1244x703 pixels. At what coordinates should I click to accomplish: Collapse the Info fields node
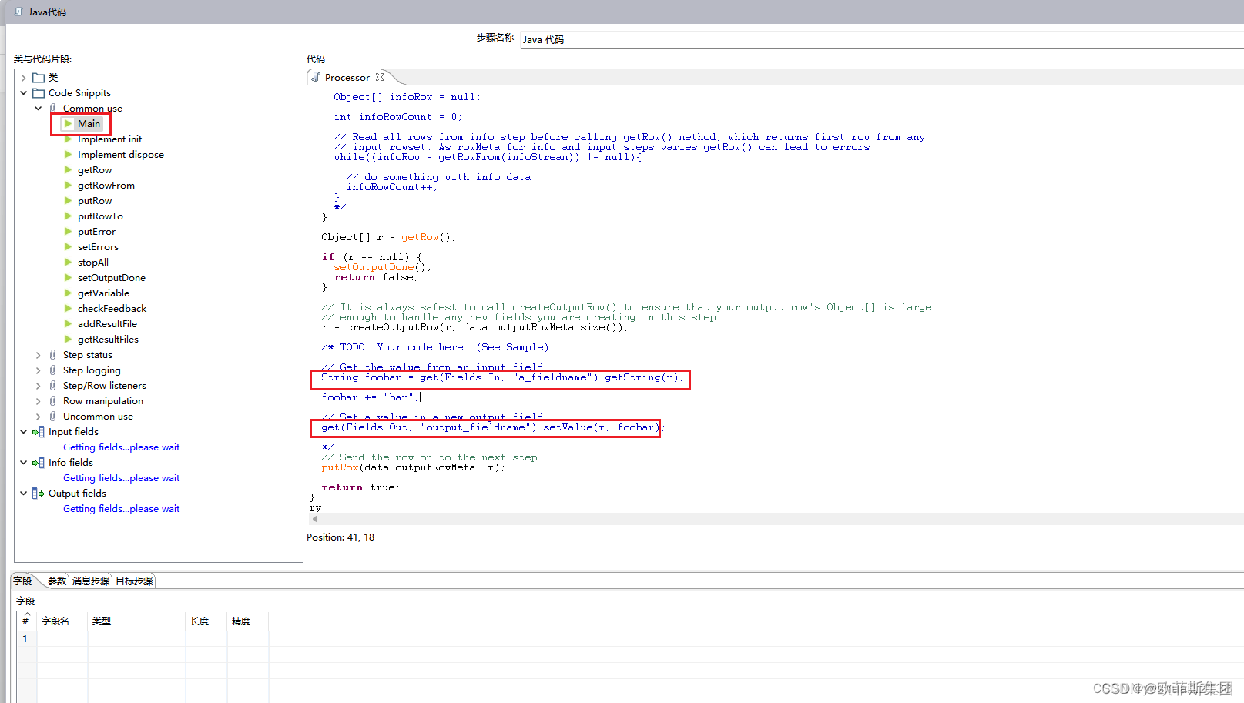pyautogui.click(x=24, y=463)
